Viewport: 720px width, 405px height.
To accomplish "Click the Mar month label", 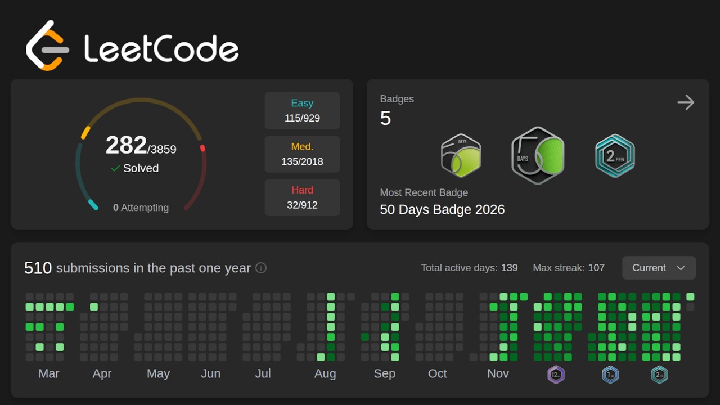I will [49, 373].
